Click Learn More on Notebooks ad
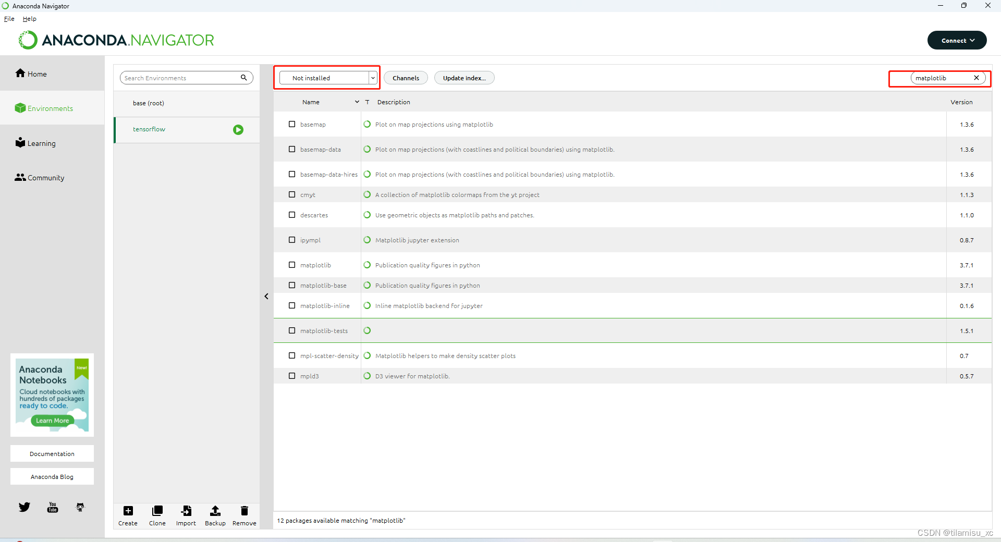This screenshot has width=1001, height=542. 52,421
